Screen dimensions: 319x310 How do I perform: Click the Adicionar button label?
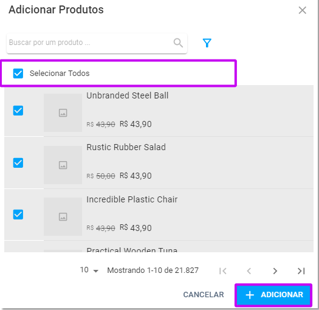tap(282, 295)
